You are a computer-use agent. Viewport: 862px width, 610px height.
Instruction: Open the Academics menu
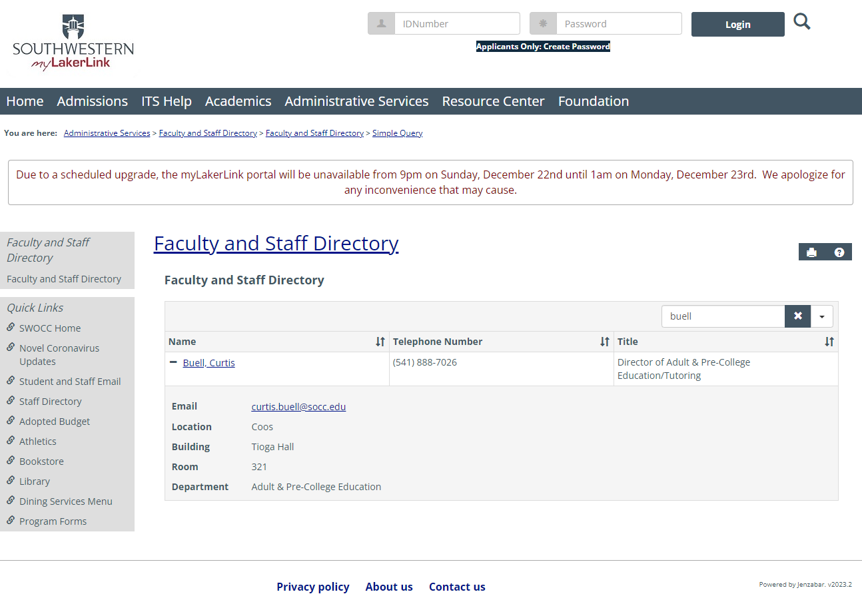(238, 101)
